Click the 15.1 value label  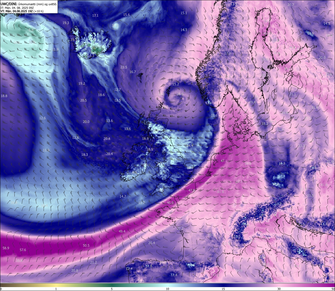184,13
